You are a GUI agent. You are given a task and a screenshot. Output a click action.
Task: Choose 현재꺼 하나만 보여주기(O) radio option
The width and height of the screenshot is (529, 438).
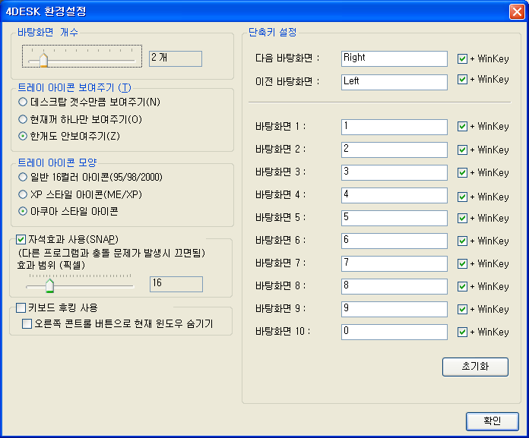pyautogui.click(x=24, y=119)
